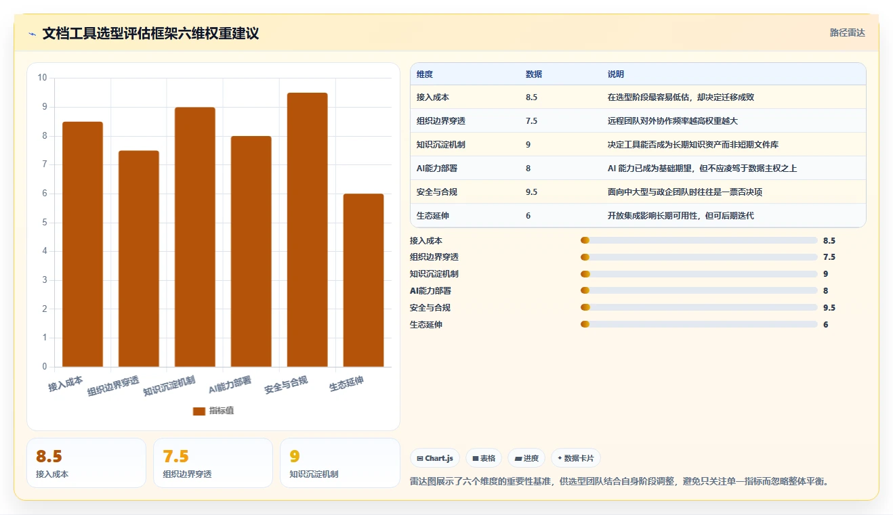
Task: Click the 知识沉淀机制 bar in chart
Action: point(195,237)
